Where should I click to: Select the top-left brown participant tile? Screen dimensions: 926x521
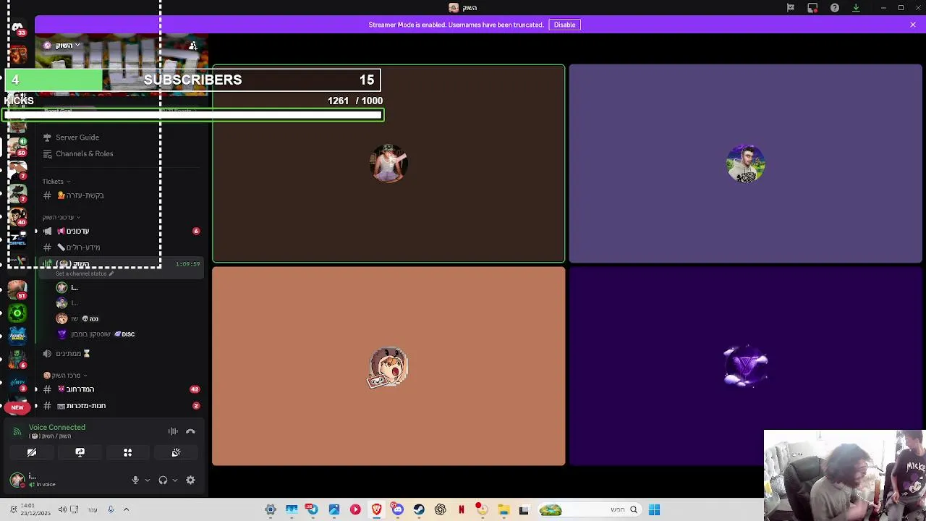pos(388,164)
